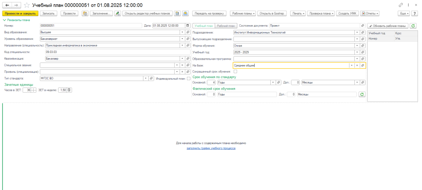The height and width of the screenshot is (190, 422).
Task: Enable the Индивидуальный план checkbox
Action: tap(189, 78)
